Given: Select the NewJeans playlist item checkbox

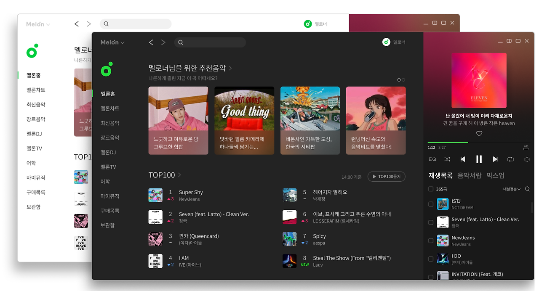Looking at the screenshot, I should click(431, 241).
